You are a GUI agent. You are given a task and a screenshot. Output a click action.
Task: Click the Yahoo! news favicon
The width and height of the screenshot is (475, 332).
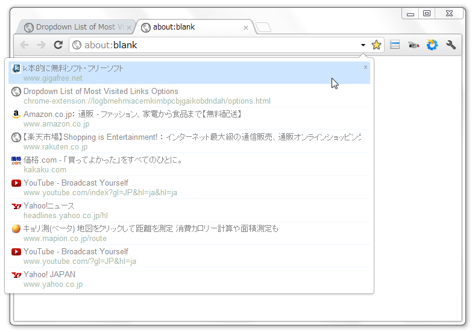coord(16,206)
